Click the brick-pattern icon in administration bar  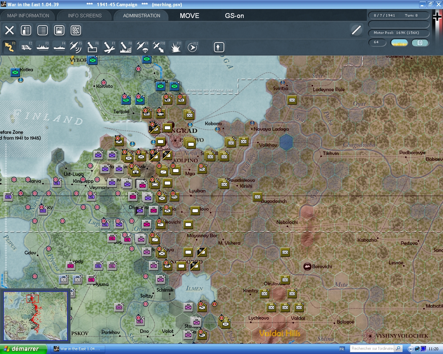[76, 30]
